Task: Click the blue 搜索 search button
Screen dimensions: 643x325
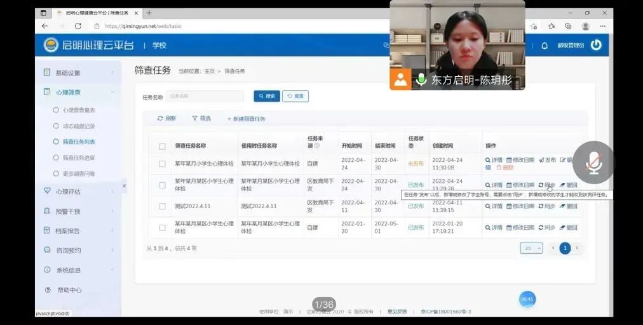Action: tap(267, 96)
